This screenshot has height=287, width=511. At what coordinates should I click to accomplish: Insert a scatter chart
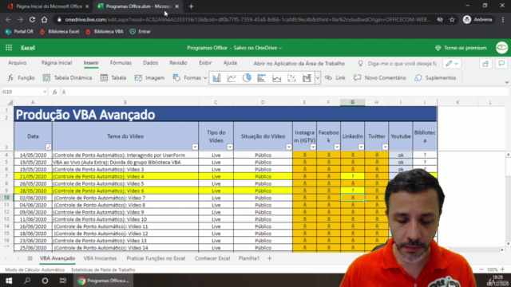click(291, 78)
